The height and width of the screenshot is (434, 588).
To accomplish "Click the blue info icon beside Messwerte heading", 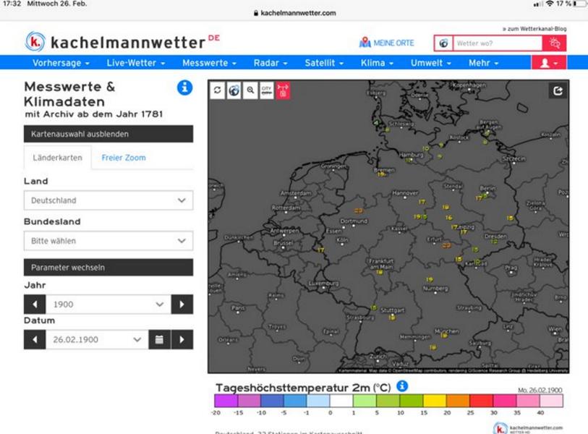I will 184,88.
